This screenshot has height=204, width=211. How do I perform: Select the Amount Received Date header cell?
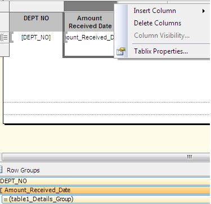90,22
